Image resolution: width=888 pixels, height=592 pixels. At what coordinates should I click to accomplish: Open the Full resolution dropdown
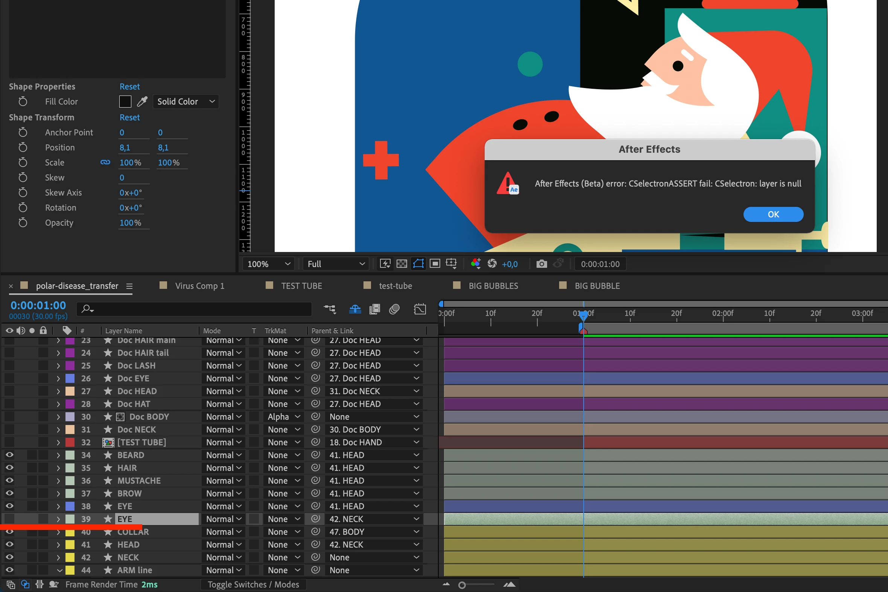(x=336, y=264)
